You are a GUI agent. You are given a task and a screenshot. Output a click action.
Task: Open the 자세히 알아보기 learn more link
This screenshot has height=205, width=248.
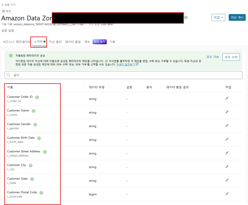pos(126,64)
